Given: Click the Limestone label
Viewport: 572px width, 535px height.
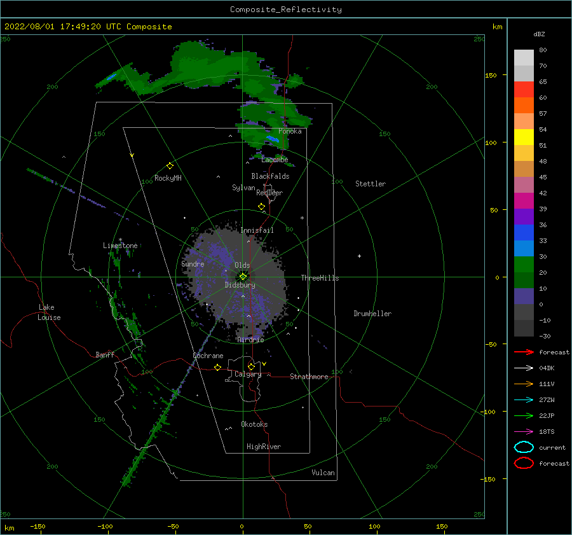Looking at the screenshot, I should pos(120,246).
